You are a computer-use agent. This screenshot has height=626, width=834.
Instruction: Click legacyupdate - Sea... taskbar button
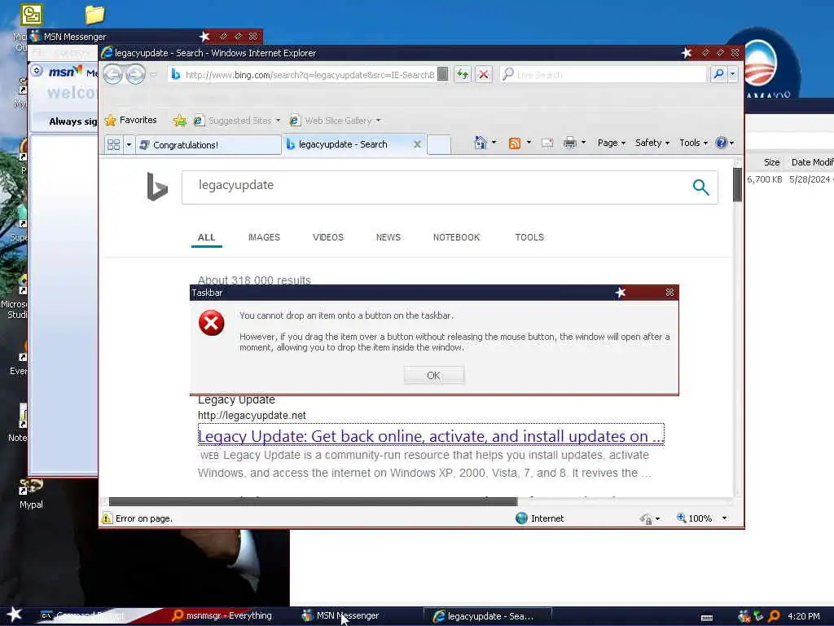click(x=487, y=616)
